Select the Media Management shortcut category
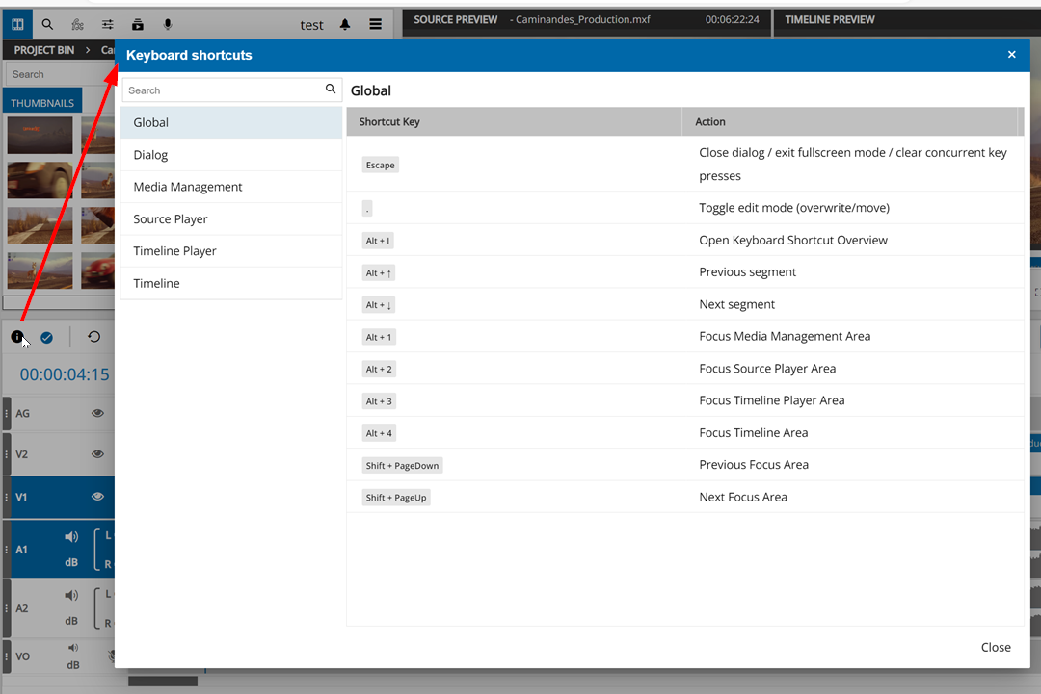This screenshot has width=1041, height=694. pos(188,187)
